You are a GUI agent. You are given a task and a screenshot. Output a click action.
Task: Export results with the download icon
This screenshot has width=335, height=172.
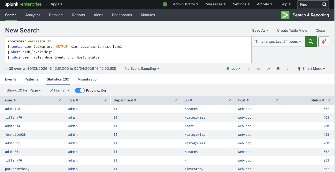(287, 69)
